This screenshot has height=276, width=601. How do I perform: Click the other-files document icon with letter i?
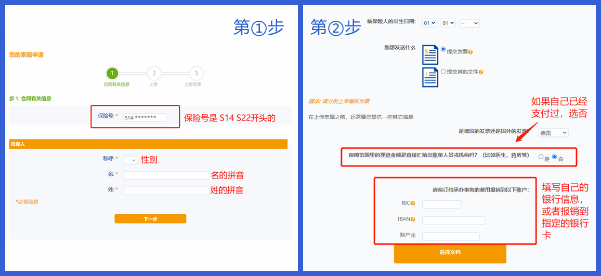430,77
